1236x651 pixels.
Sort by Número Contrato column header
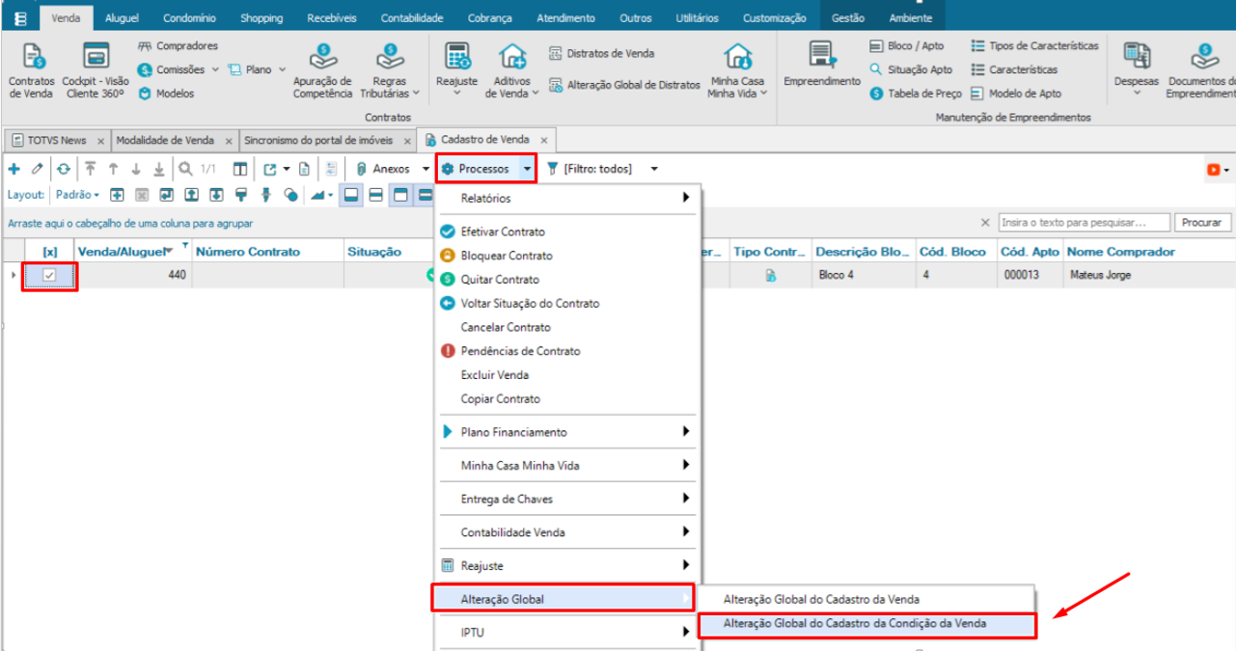[268, 252]
